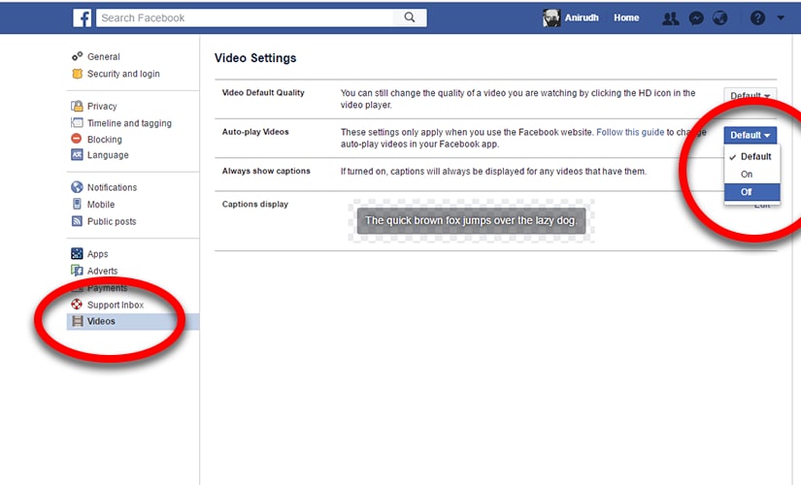The image size is (801, 485).
Task: Click the Apps icon in sidebar
Action: coord(77,253)
